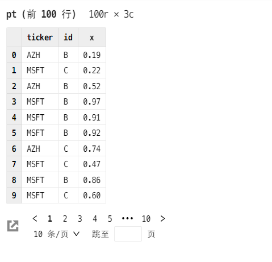Jump to last page 10
Screen dimensions: 272x262
tap(146, 219)
